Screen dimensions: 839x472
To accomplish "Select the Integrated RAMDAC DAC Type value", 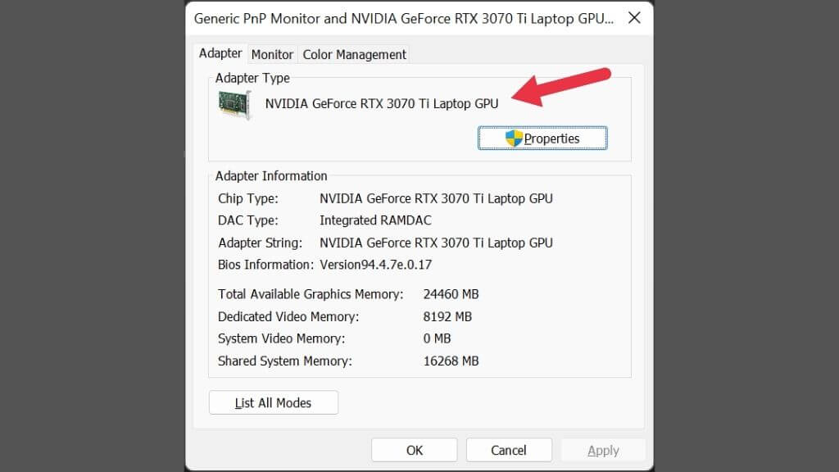I will point(375,220).
